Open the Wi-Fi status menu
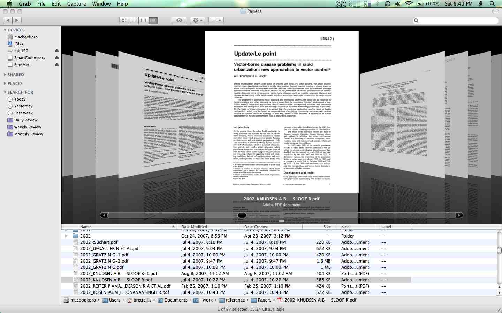This screenshot has width=502, height=313. (x=409, y=4)
